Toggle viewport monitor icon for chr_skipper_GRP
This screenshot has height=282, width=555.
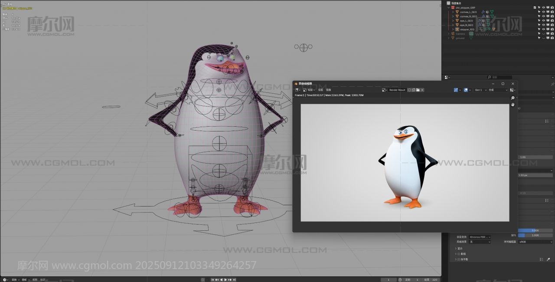tap(548, 8)
